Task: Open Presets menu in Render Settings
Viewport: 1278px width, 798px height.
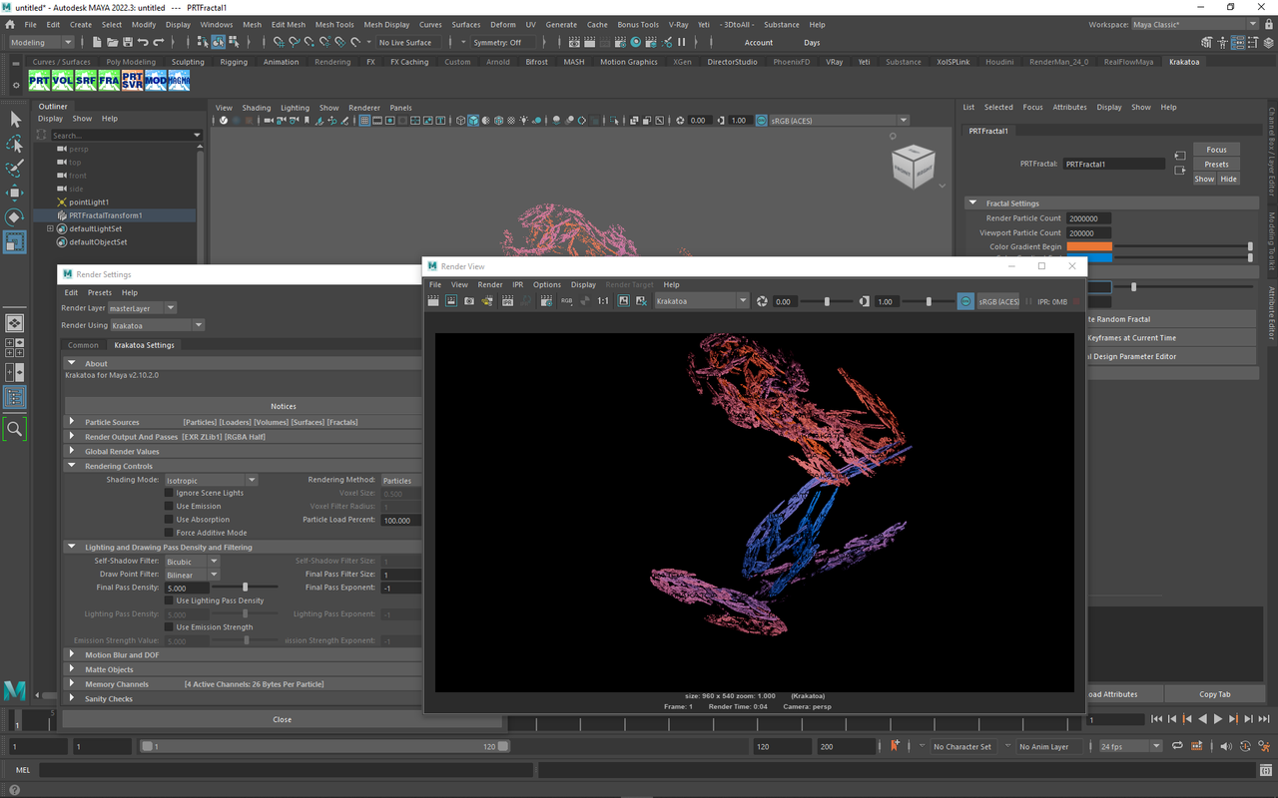Action: 100,292
